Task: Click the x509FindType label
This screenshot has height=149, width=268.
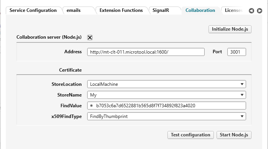Action: (66, 116)
